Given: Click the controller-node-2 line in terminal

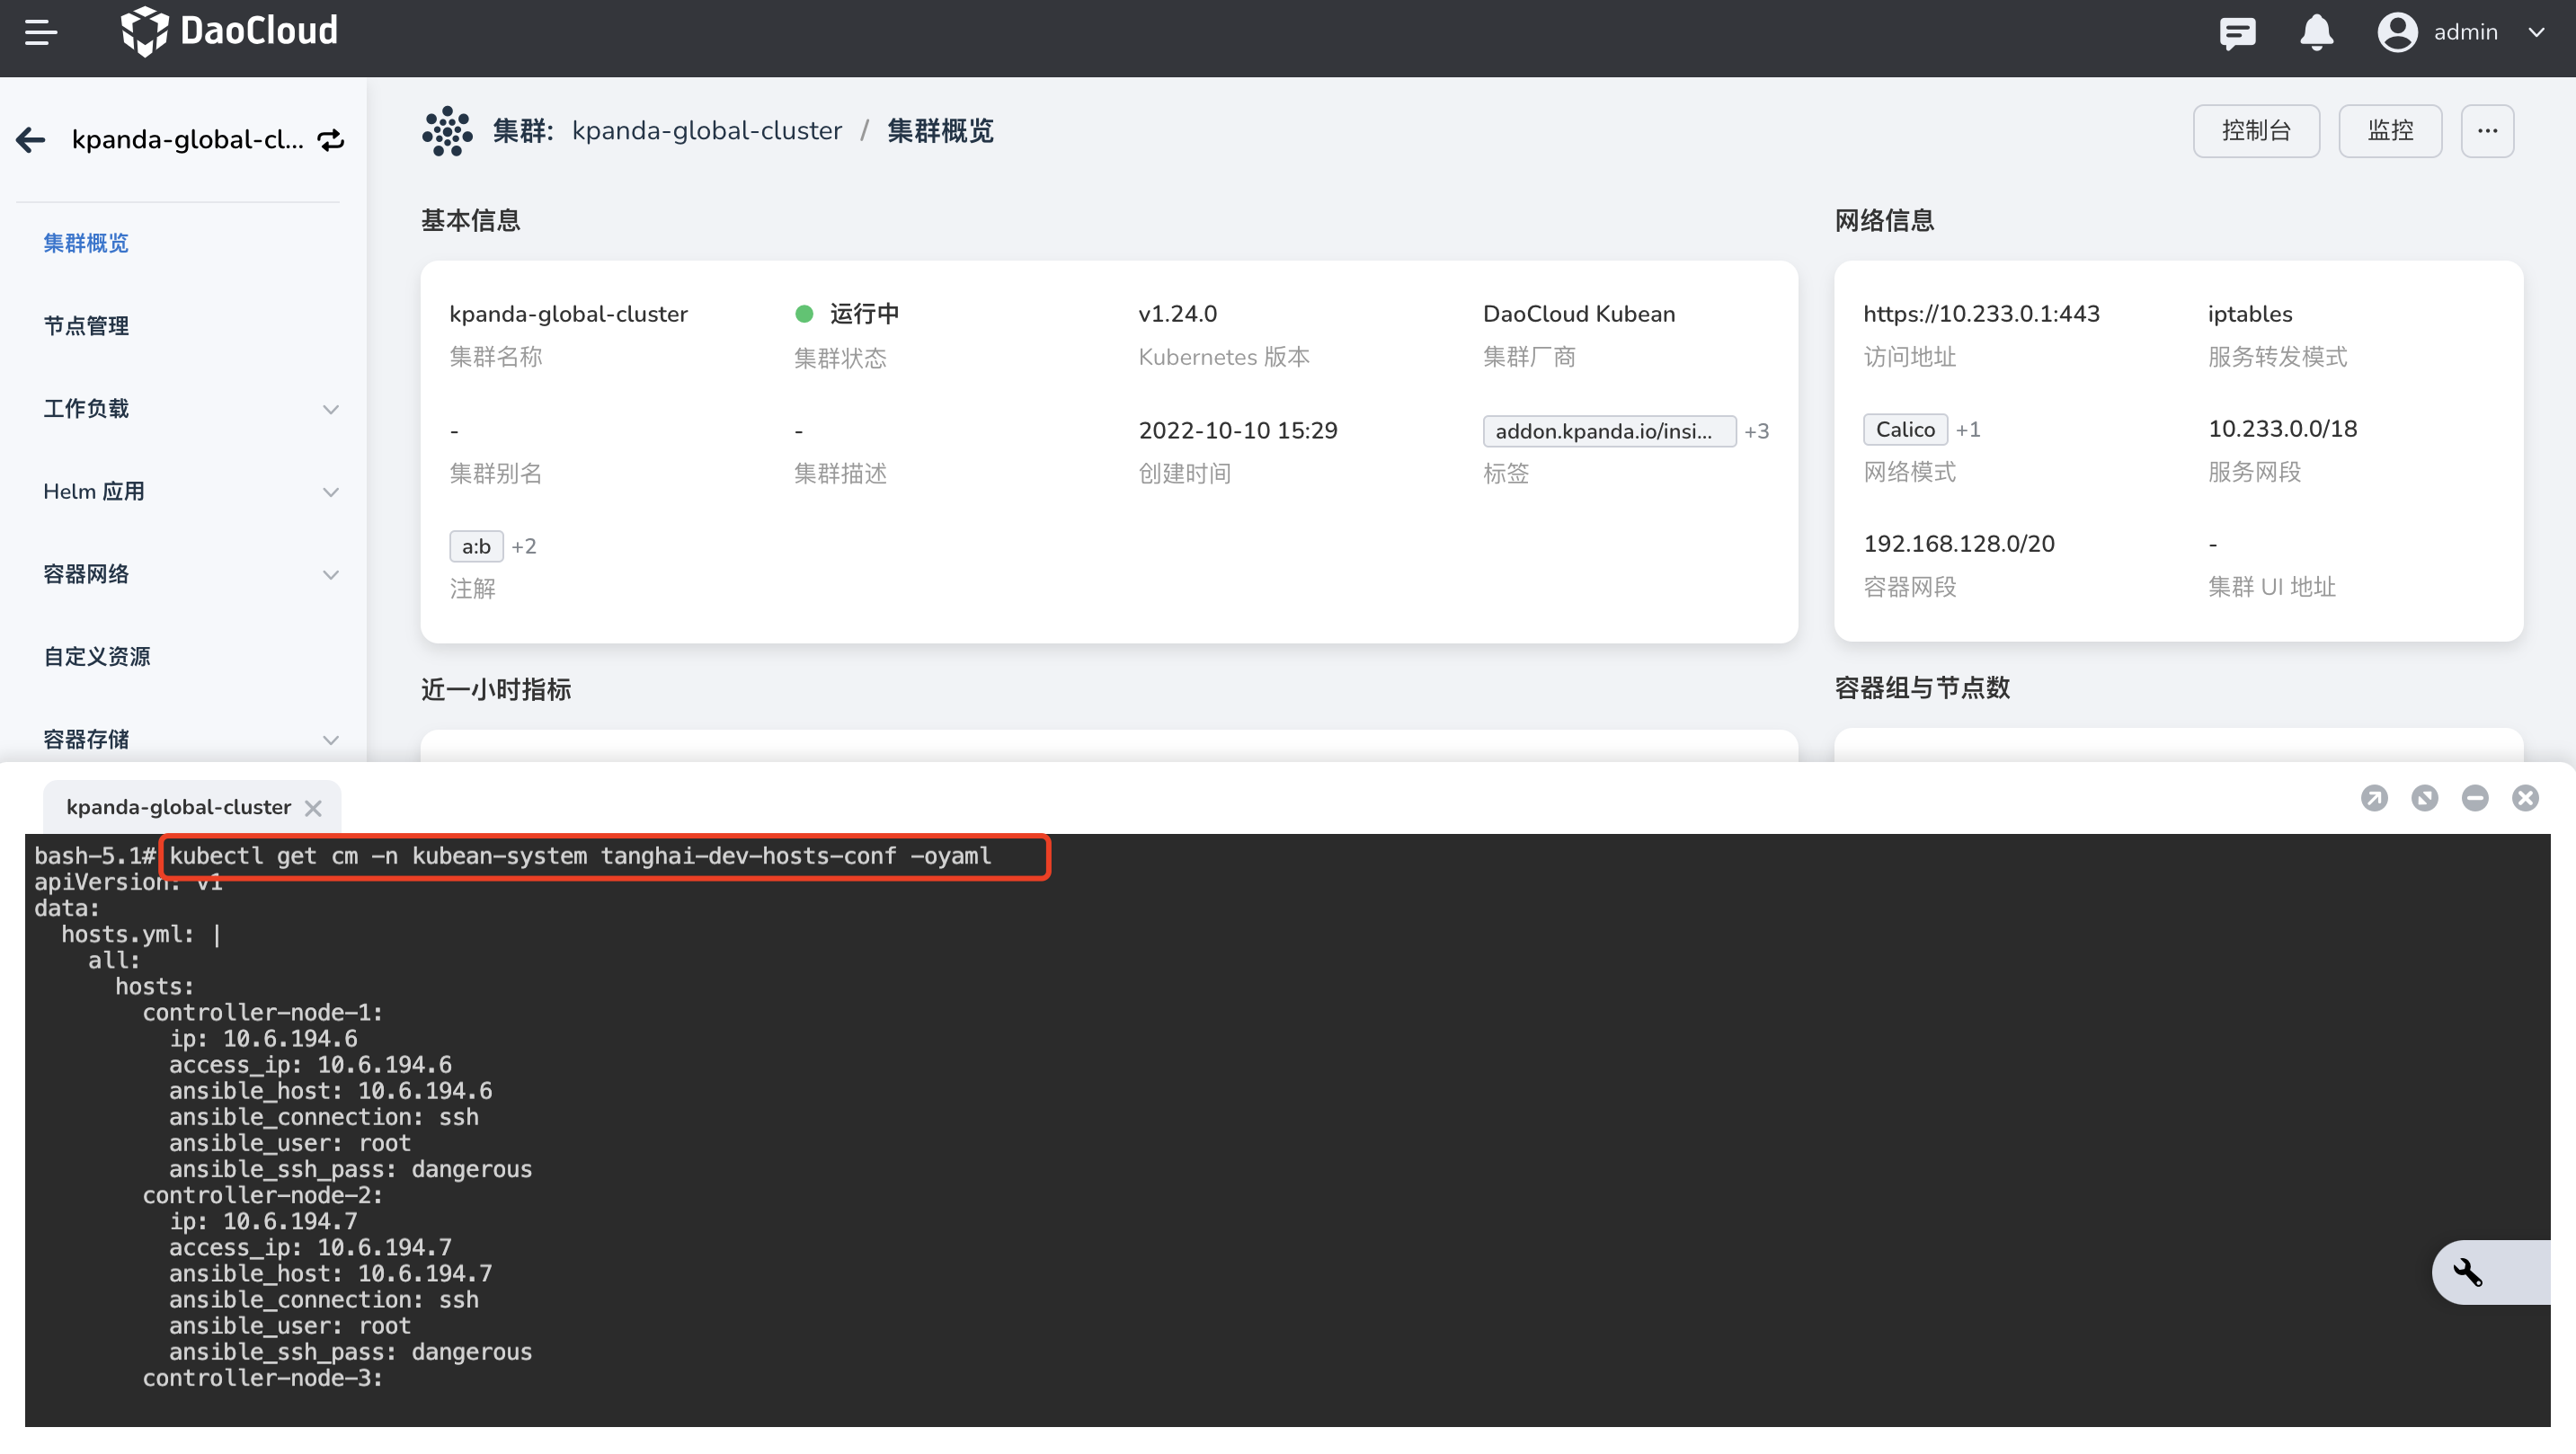Looking at the screenshot, I should (263, 1195).
